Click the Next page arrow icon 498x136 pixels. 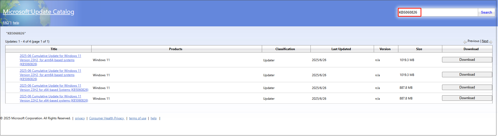coord(491,42)
